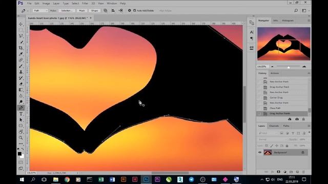Delete current history state trash icon
This screenshot has width=328, height=184.
point(303,119)
